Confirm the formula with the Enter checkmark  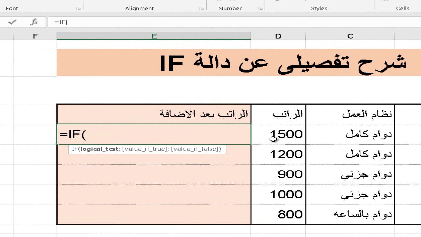click(x=12, y=22)
